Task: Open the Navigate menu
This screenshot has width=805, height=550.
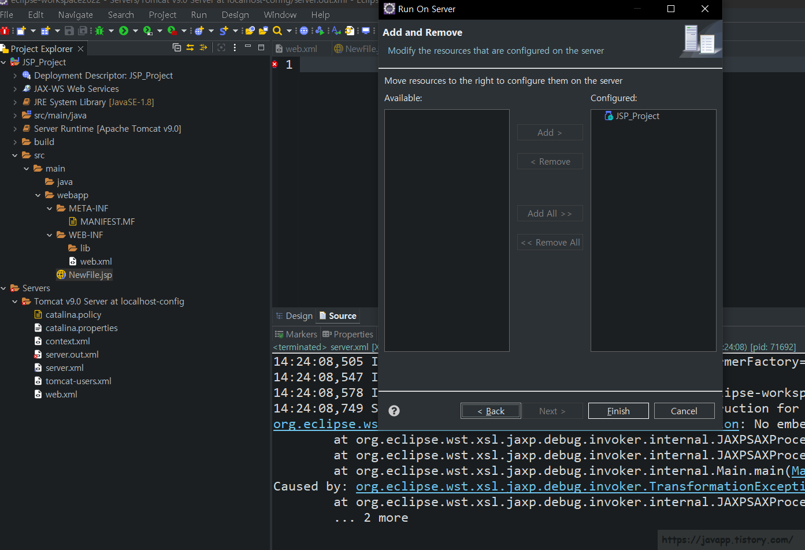Action: tap(75, 14)
